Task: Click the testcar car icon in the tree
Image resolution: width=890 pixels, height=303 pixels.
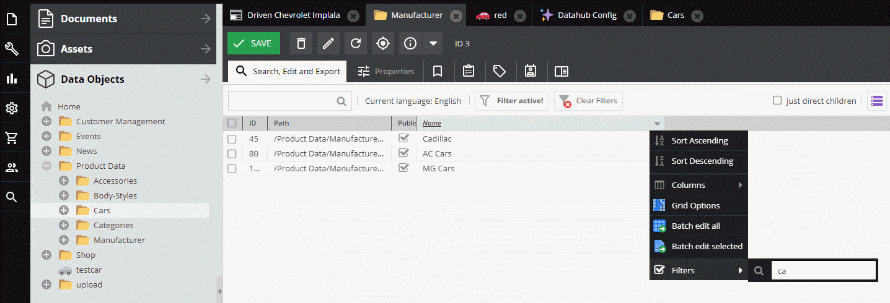Action: click(65, 270)
